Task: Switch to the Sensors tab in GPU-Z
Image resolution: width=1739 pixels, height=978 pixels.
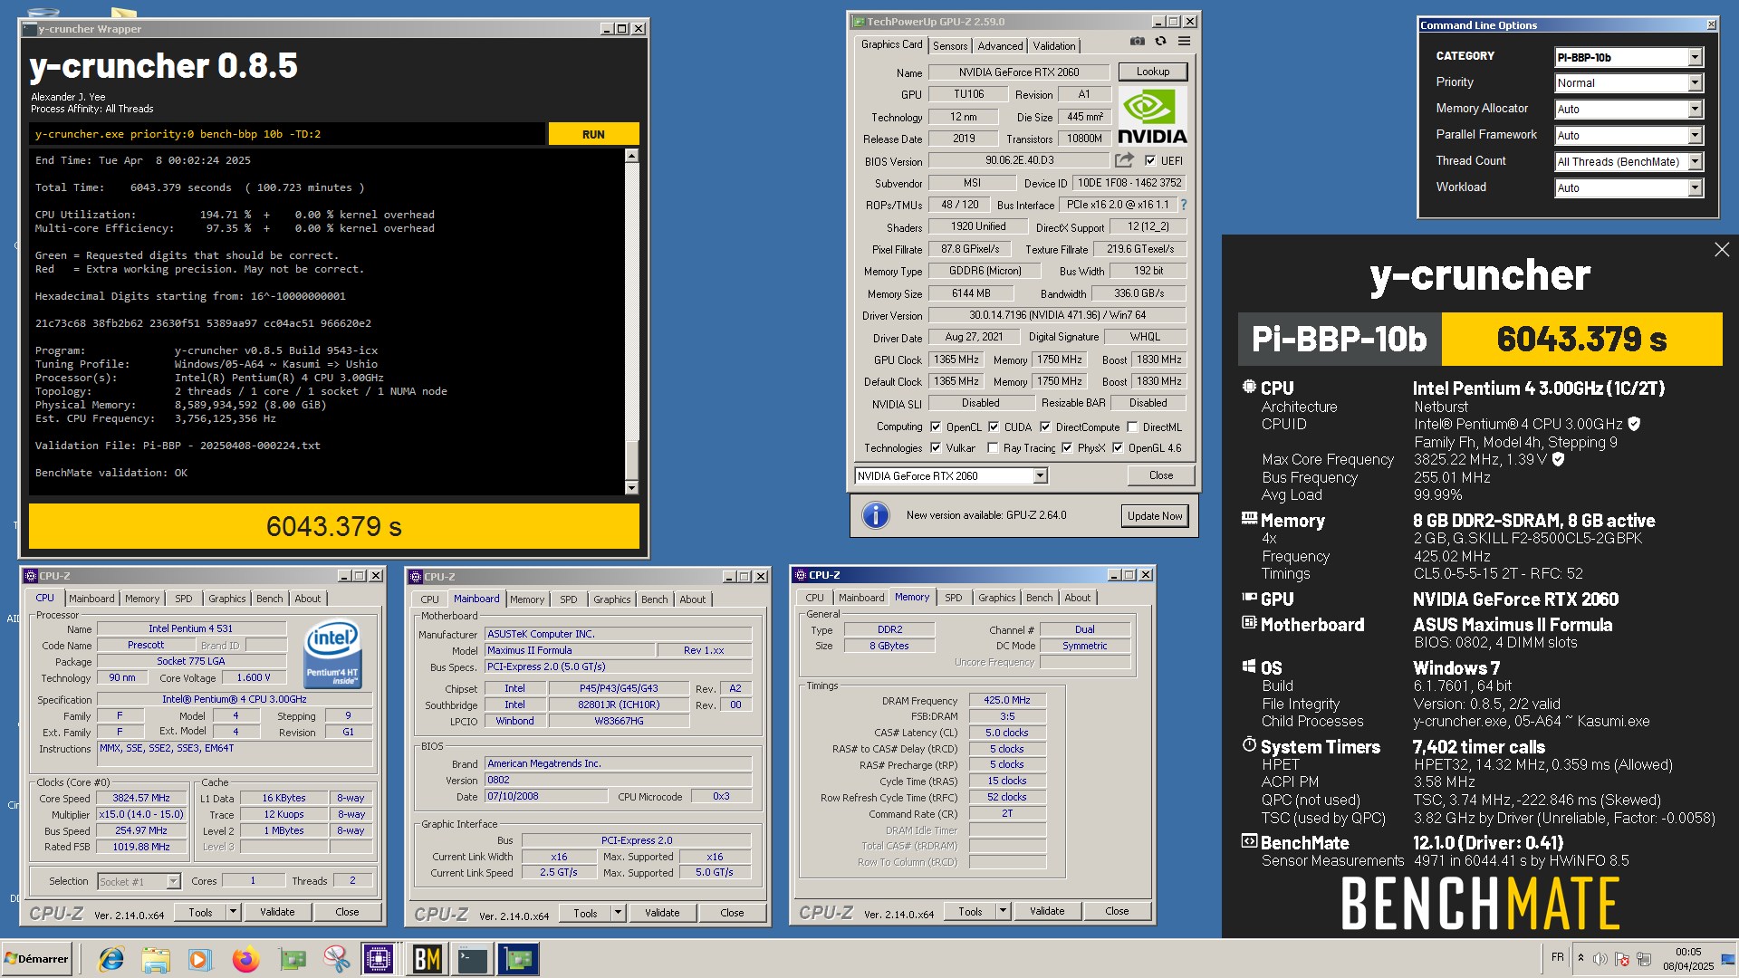Action: coord(950,45)
